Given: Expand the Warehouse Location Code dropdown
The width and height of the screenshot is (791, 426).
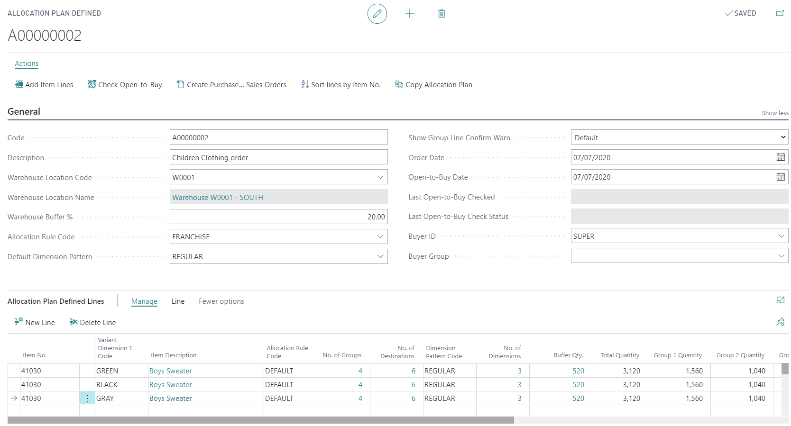Looking at the screenshot, I should [380, 177].
